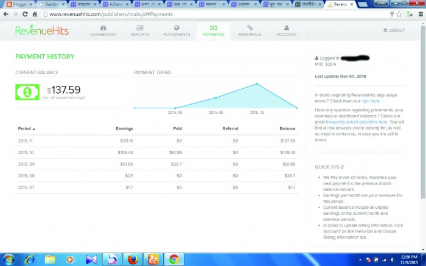
Task: Select the 2015, 08 period row
Action: [156, 176]
